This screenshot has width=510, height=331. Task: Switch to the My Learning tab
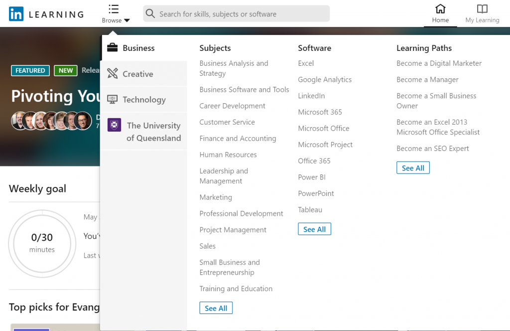482,13
